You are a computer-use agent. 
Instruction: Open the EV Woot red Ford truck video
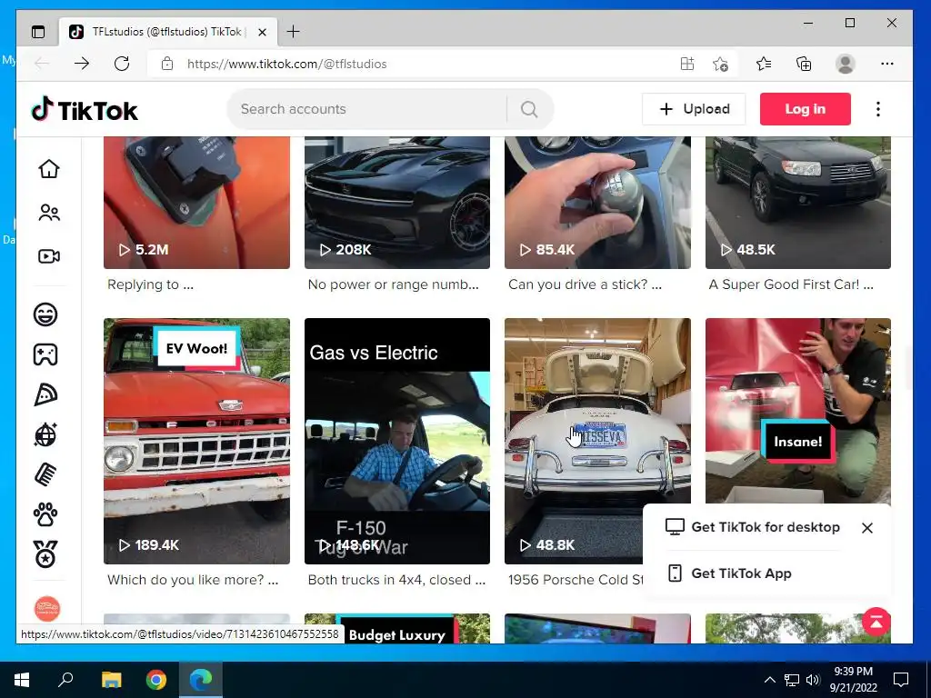[x=196, y=441]
